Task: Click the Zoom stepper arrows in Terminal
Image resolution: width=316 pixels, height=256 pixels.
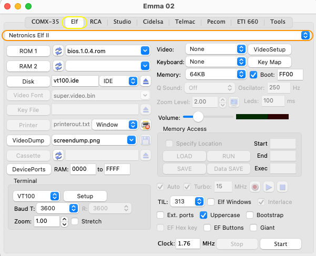Action: coord(65,222)
